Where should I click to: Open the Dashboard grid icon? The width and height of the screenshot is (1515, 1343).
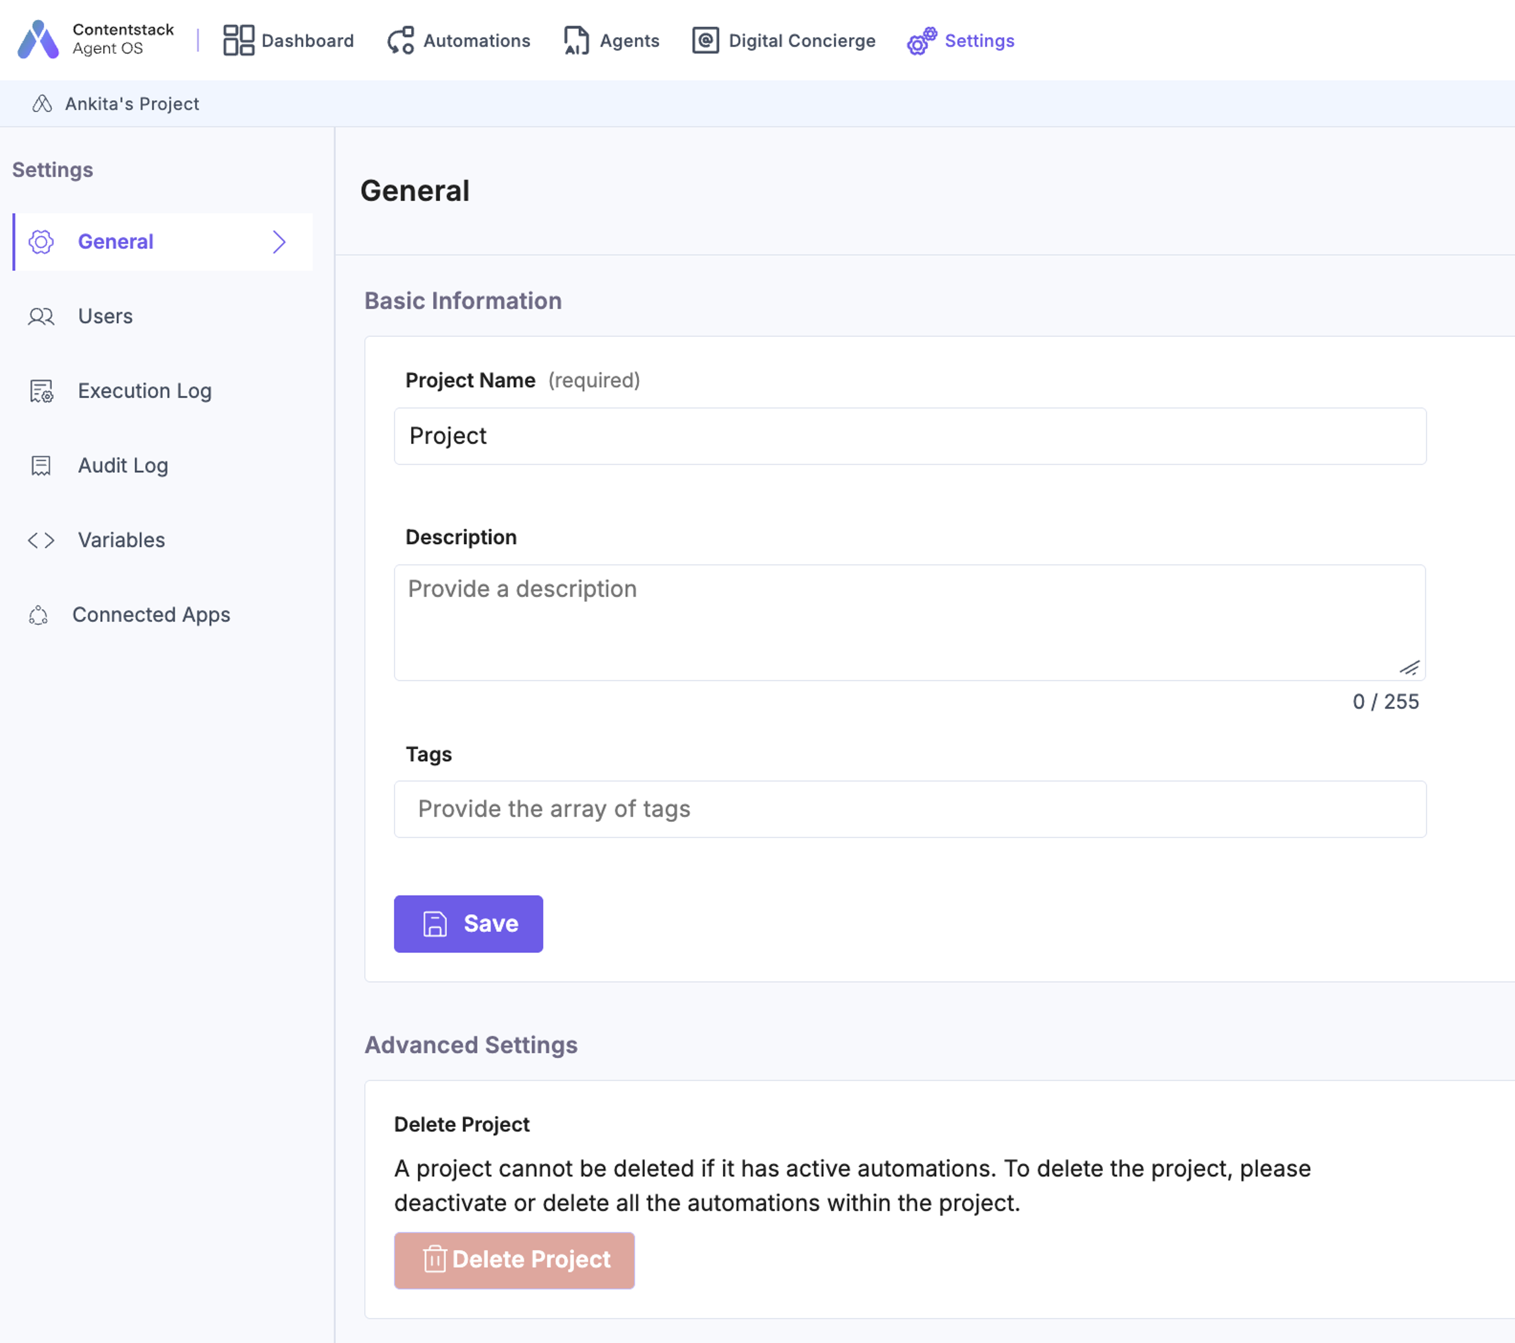point(239,40)
